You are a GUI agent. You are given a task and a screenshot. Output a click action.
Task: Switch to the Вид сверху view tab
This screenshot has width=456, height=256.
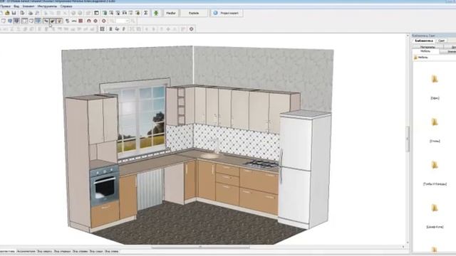(x=44, y=251)
